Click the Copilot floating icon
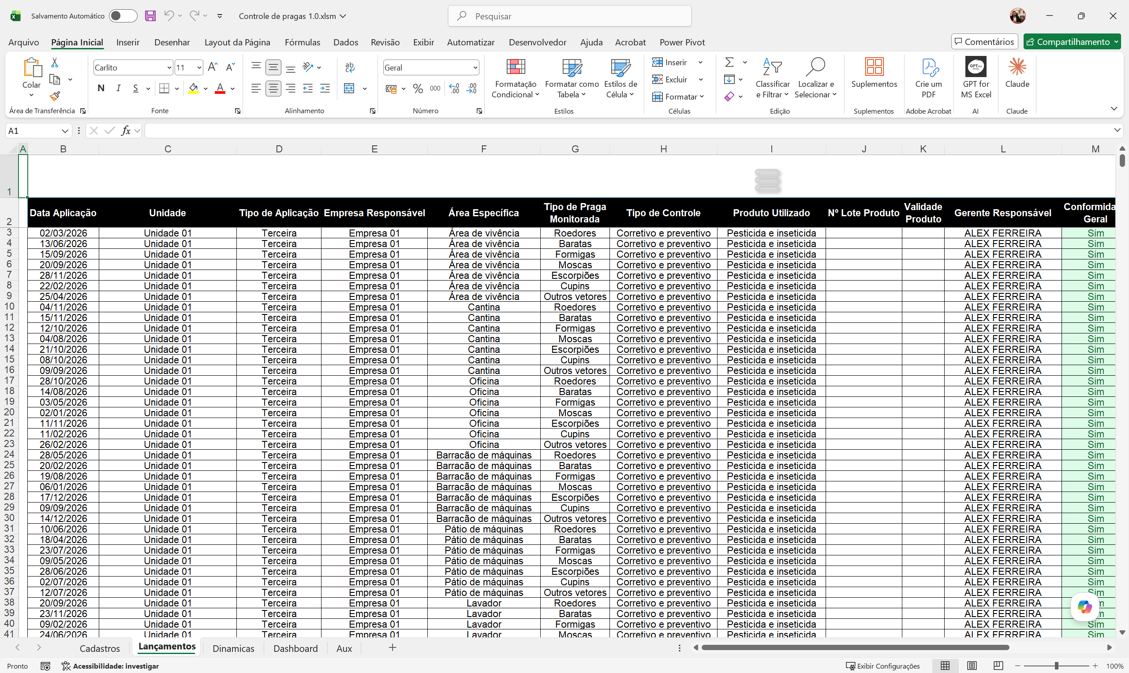The width and height of the screenshot is (1129, 673). point(1084,606)
